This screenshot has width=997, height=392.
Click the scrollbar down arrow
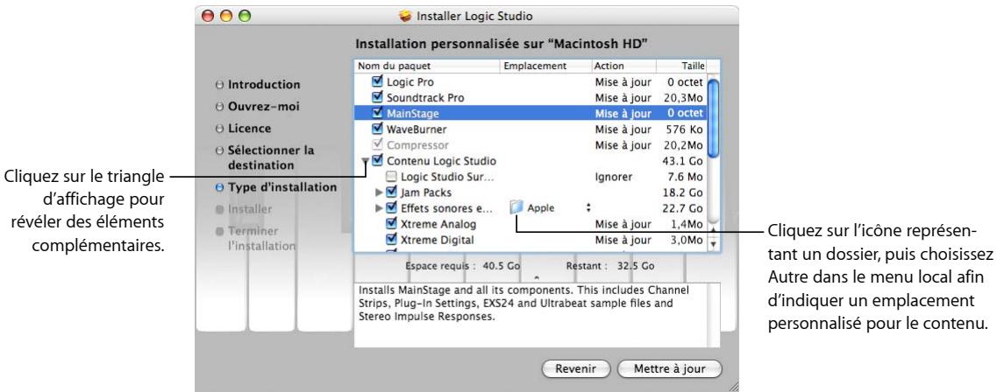(714, 243)
